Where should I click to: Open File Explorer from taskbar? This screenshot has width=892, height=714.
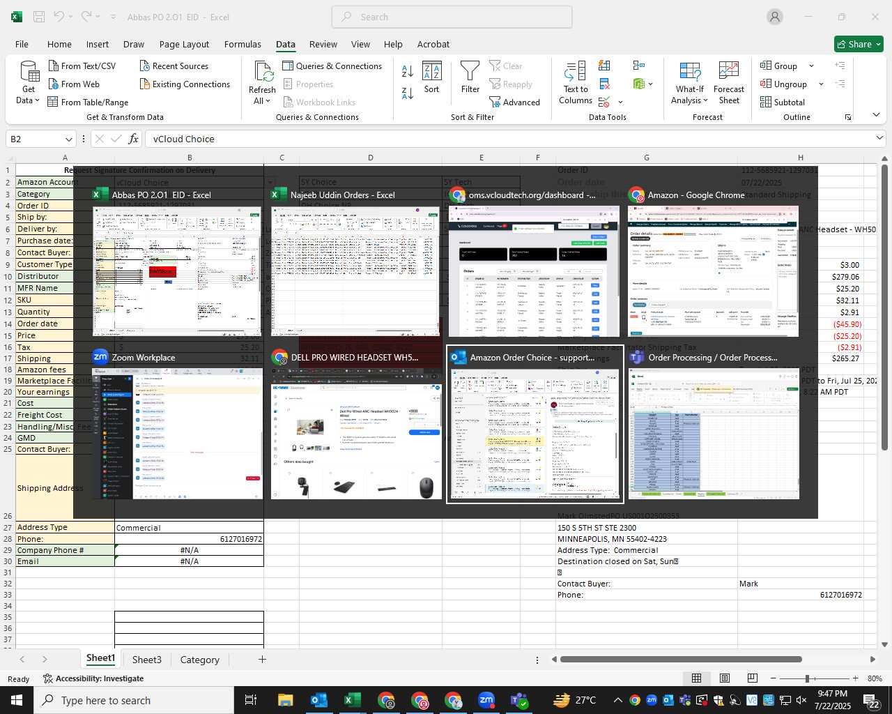tap(286, 700)
